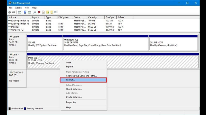
Task: Click the File System column header
Action: [64, 17]
